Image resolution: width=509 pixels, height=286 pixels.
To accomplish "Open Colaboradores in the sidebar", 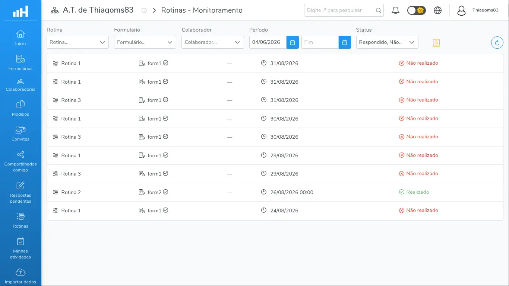I will click(x=20, y=85).
